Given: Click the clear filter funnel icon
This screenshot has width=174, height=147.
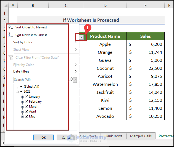Looking at the screenshot, I should (x=11, y=57).
